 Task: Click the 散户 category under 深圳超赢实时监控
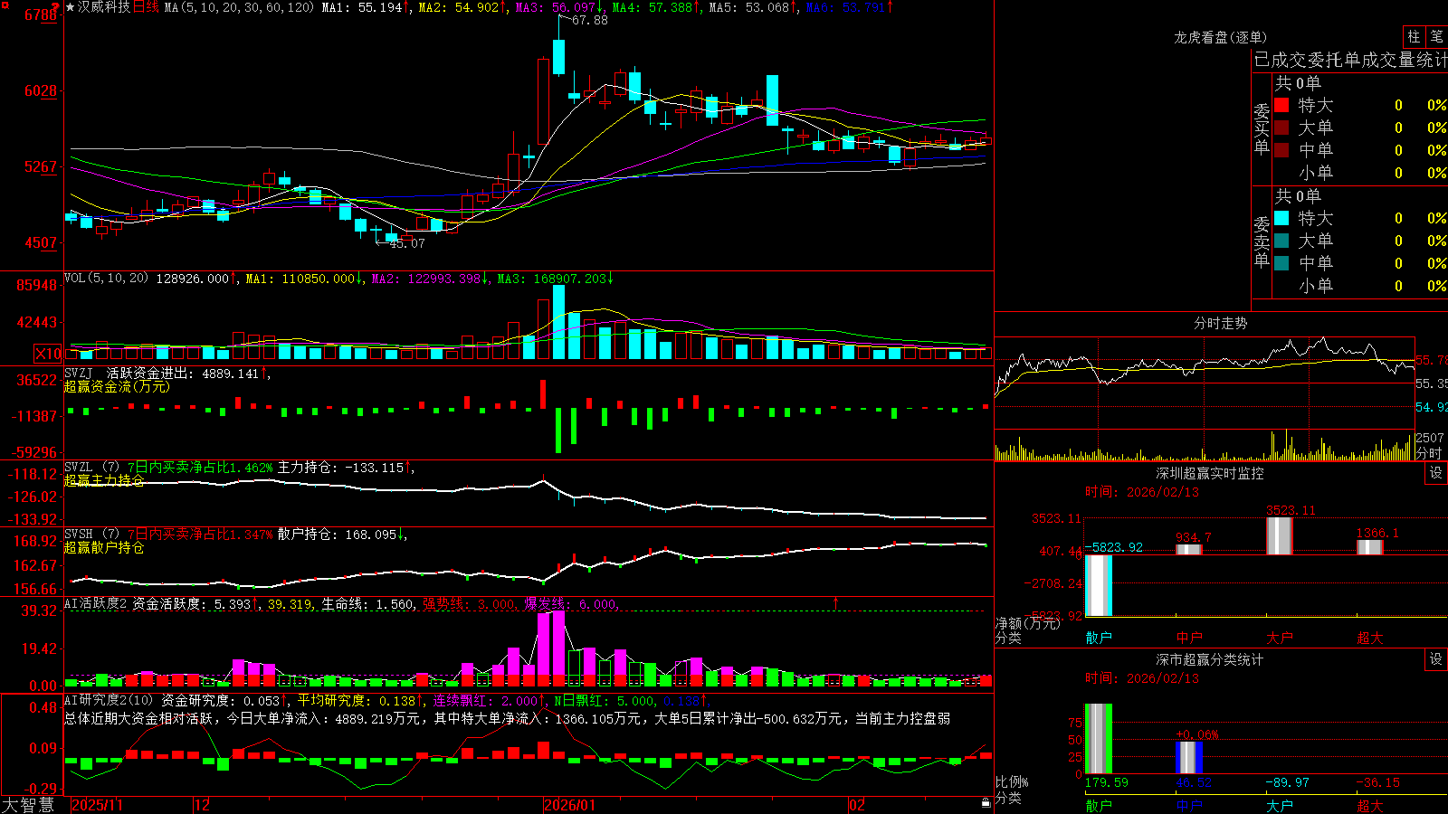tap(1099, 638)
